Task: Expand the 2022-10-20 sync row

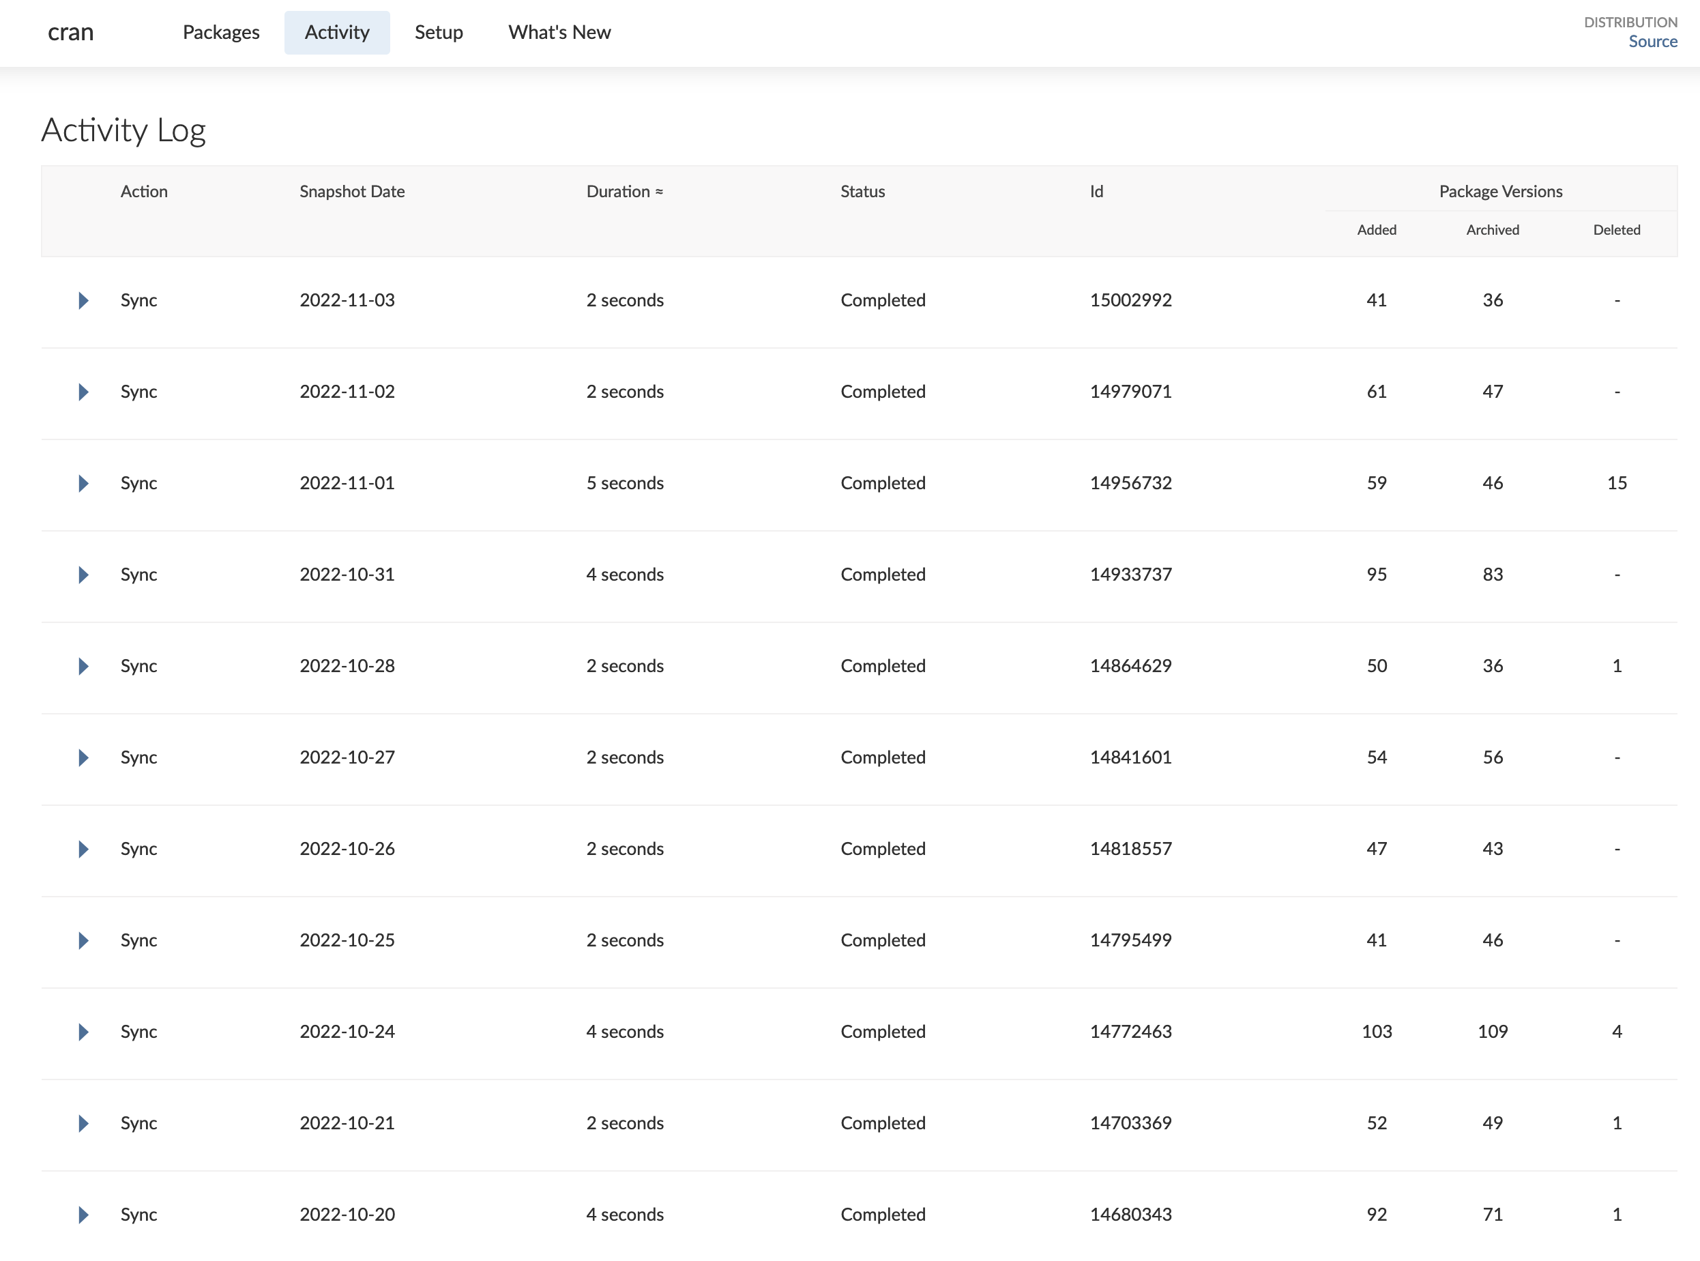Action: point(83,1215)
